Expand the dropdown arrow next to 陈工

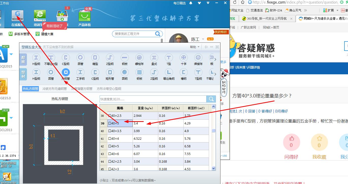click(203, 39)
